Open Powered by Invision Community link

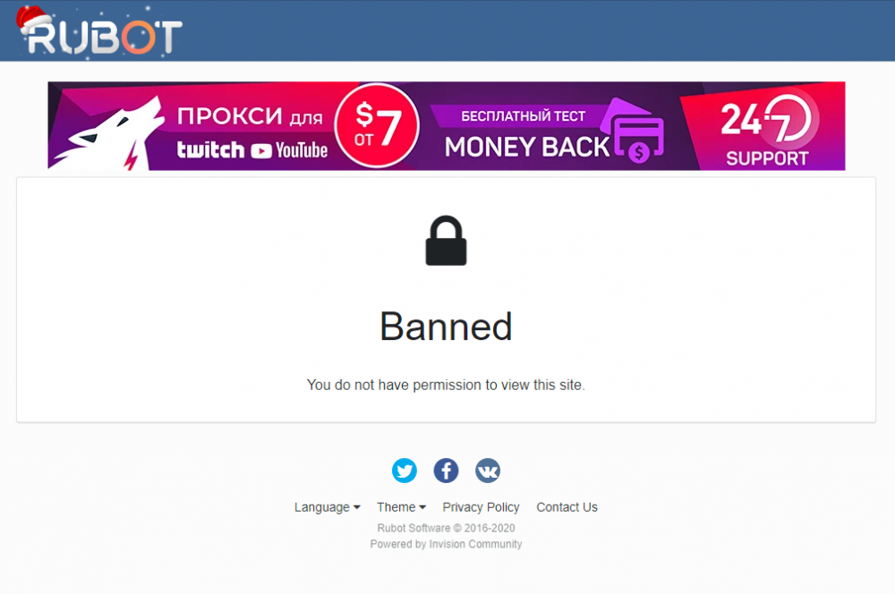(446, 543)
